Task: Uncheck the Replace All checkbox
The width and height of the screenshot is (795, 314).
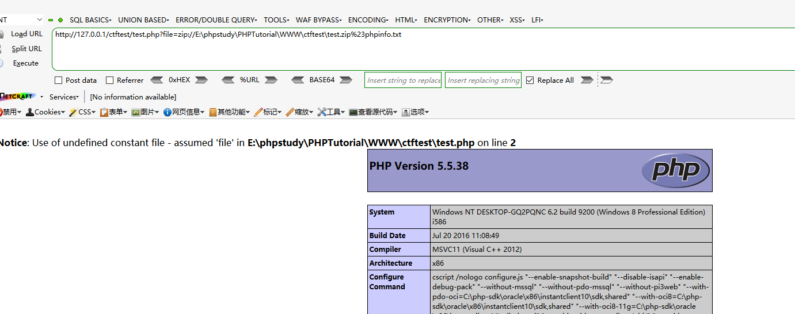Action: coord(530,81)
